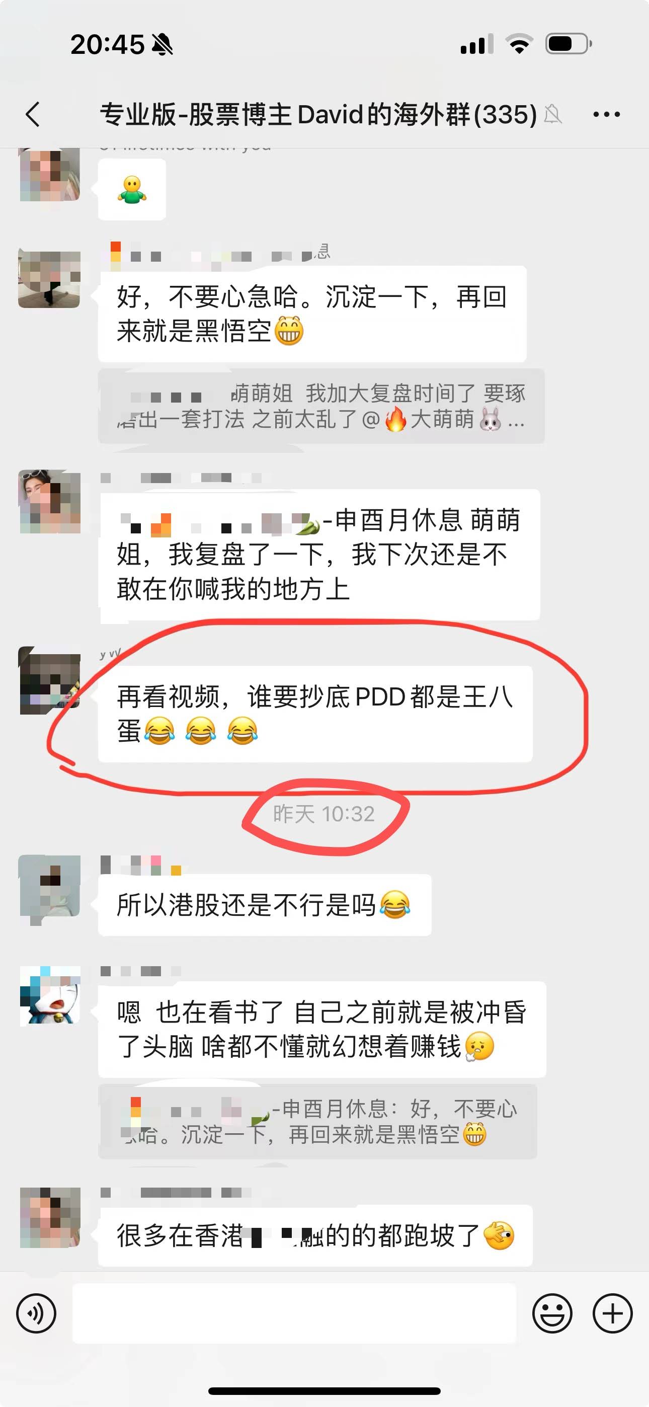This screenshot has height=1407, width=649.
Task: Focus the message text input field
Action: click(x=294, y=1313)
